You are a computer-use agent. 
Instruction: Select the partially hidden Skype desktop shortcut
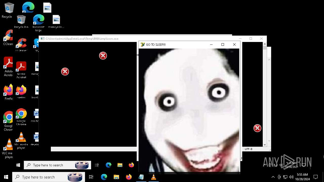tap(36, 45)
